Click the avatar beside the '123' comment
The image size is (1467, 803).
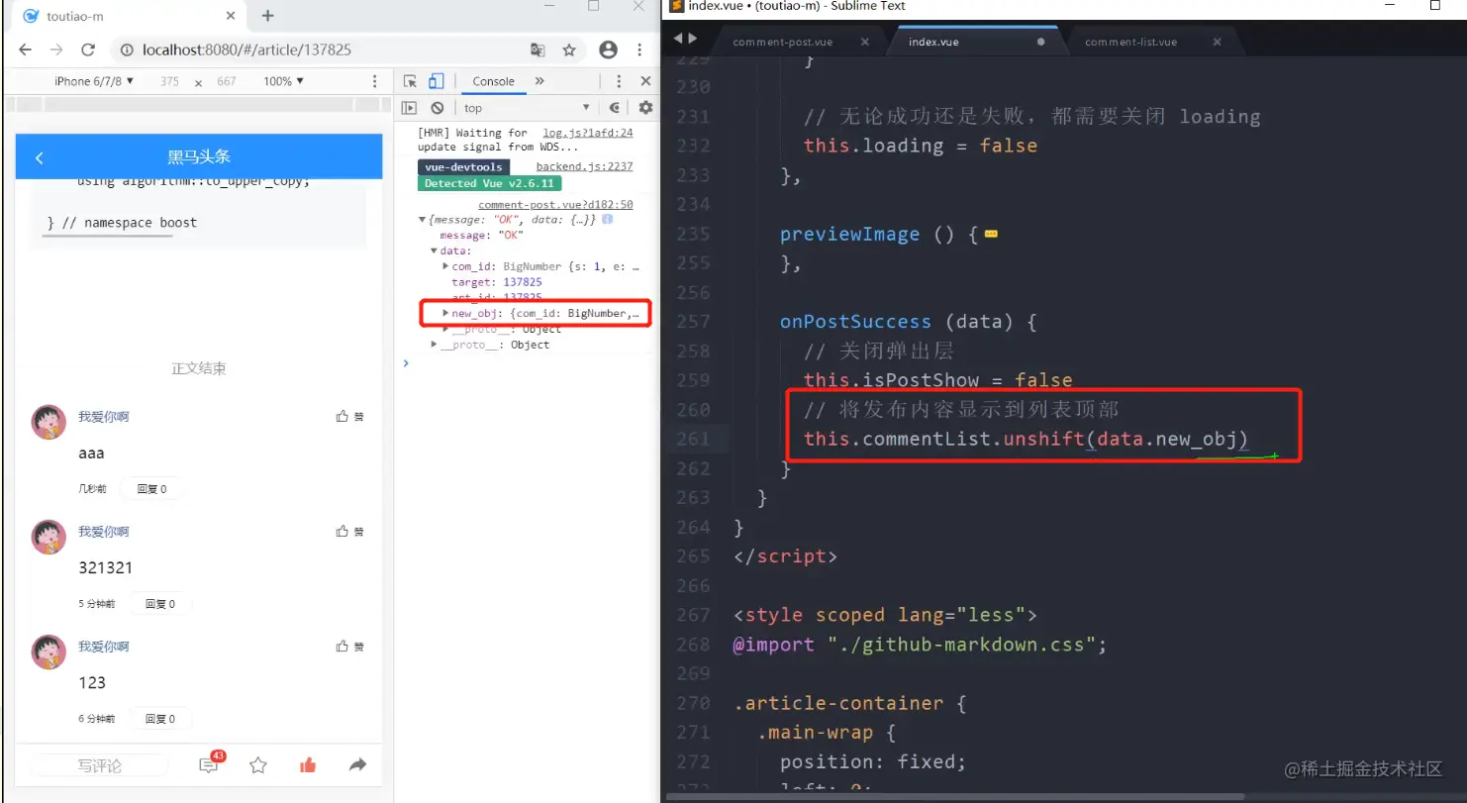coord(49,652)
